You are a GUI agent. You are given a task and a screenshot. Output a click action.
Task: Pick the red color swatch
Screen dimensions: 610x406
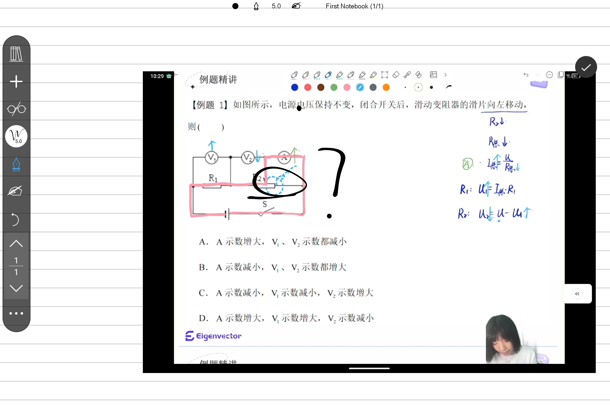pyautogui.click(x=308, y=88)
